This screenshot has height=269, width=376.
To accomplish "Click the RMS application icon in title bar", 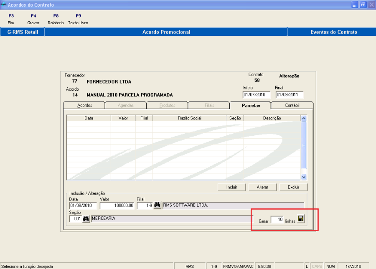I will 3,5.
